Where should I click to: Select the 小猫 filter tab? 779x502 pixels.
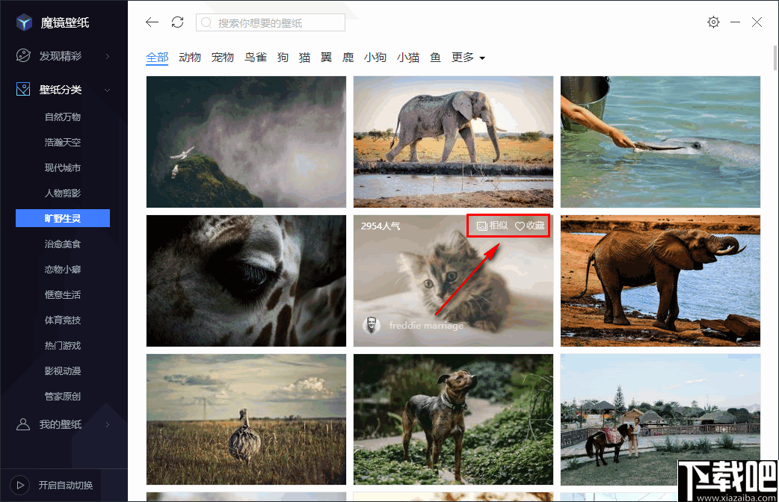tap(408, 58)
